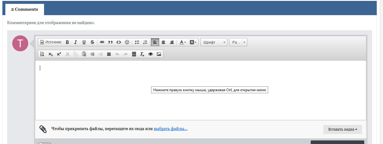The height and width of the screenshot is (144, 383).
Task: Click the paste clipboard icon
Action: tap(84, 54)
